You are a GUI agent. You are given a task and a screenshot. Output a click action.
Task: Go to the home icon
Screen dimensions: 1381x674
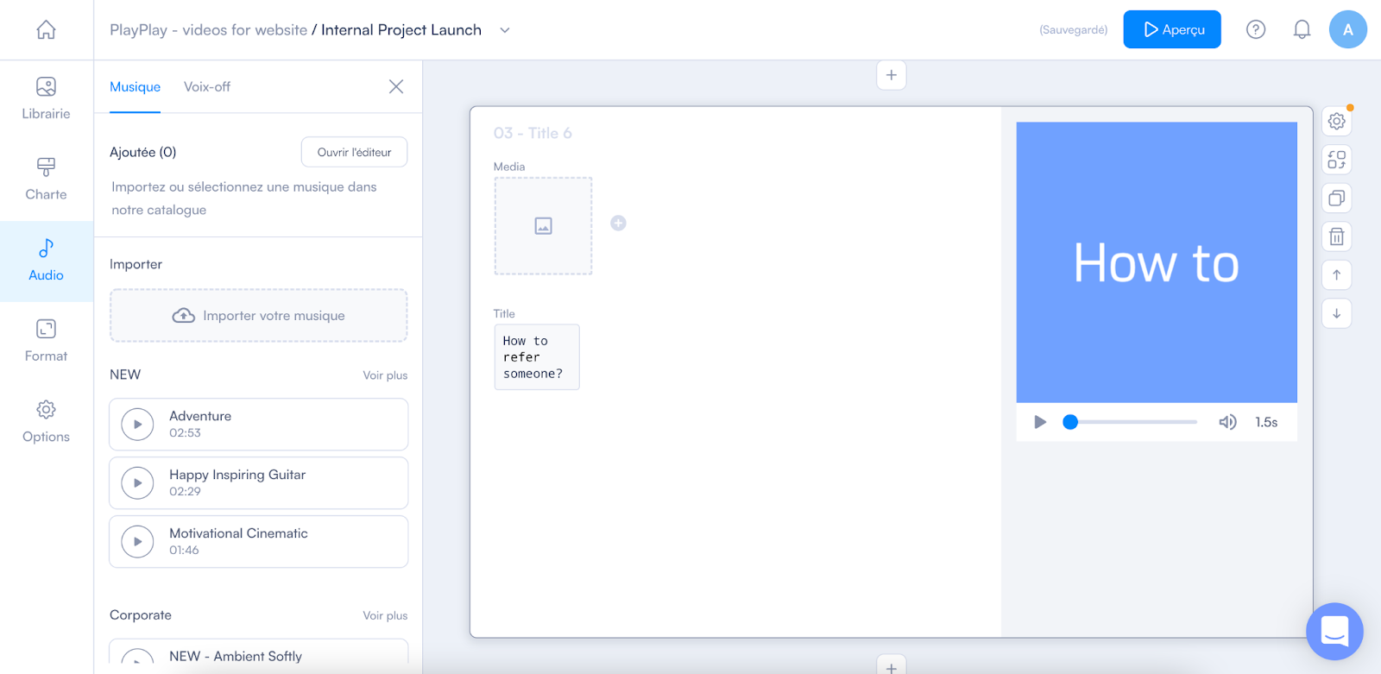click(47, 29)
